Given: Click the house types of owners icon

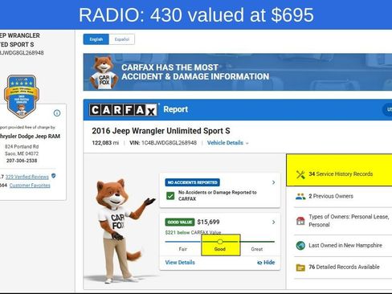Looking at the screenshot, I should pyautogui.click(x=300, y=221).
